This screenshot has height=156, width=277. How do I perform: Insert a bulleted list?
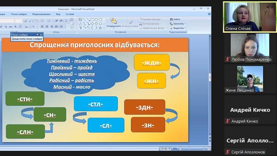tap(42, 21)
